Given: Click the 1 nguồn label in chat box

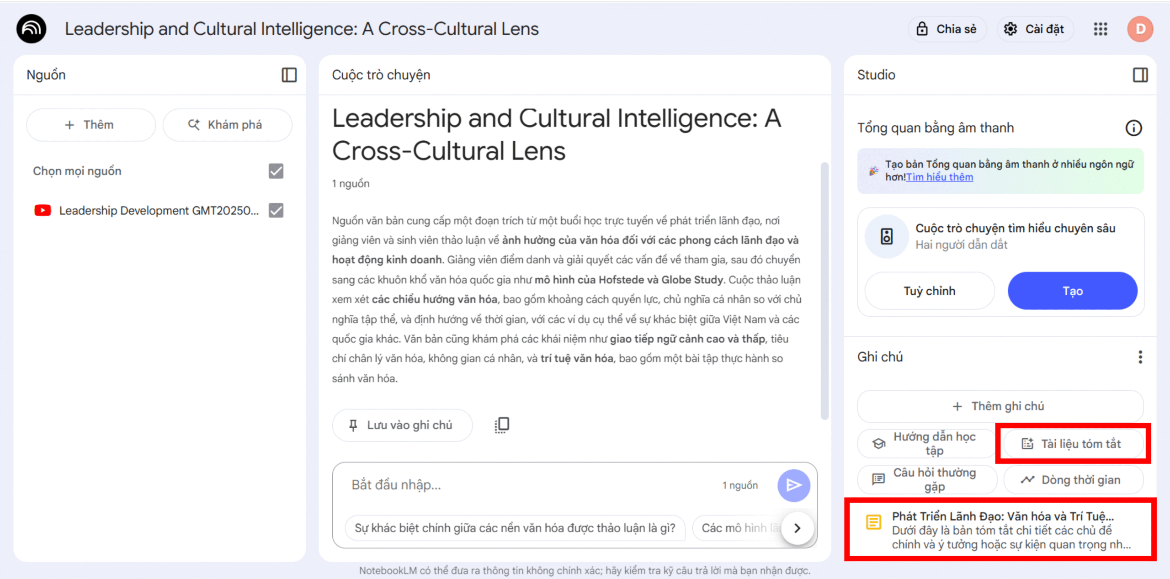Looking at the screenshot, I should 740,485.
